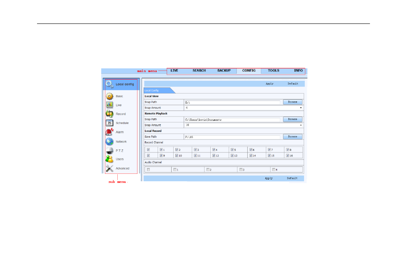Enable audio channel 2 checkbox

pyautogui.click(x=208, y=169)
